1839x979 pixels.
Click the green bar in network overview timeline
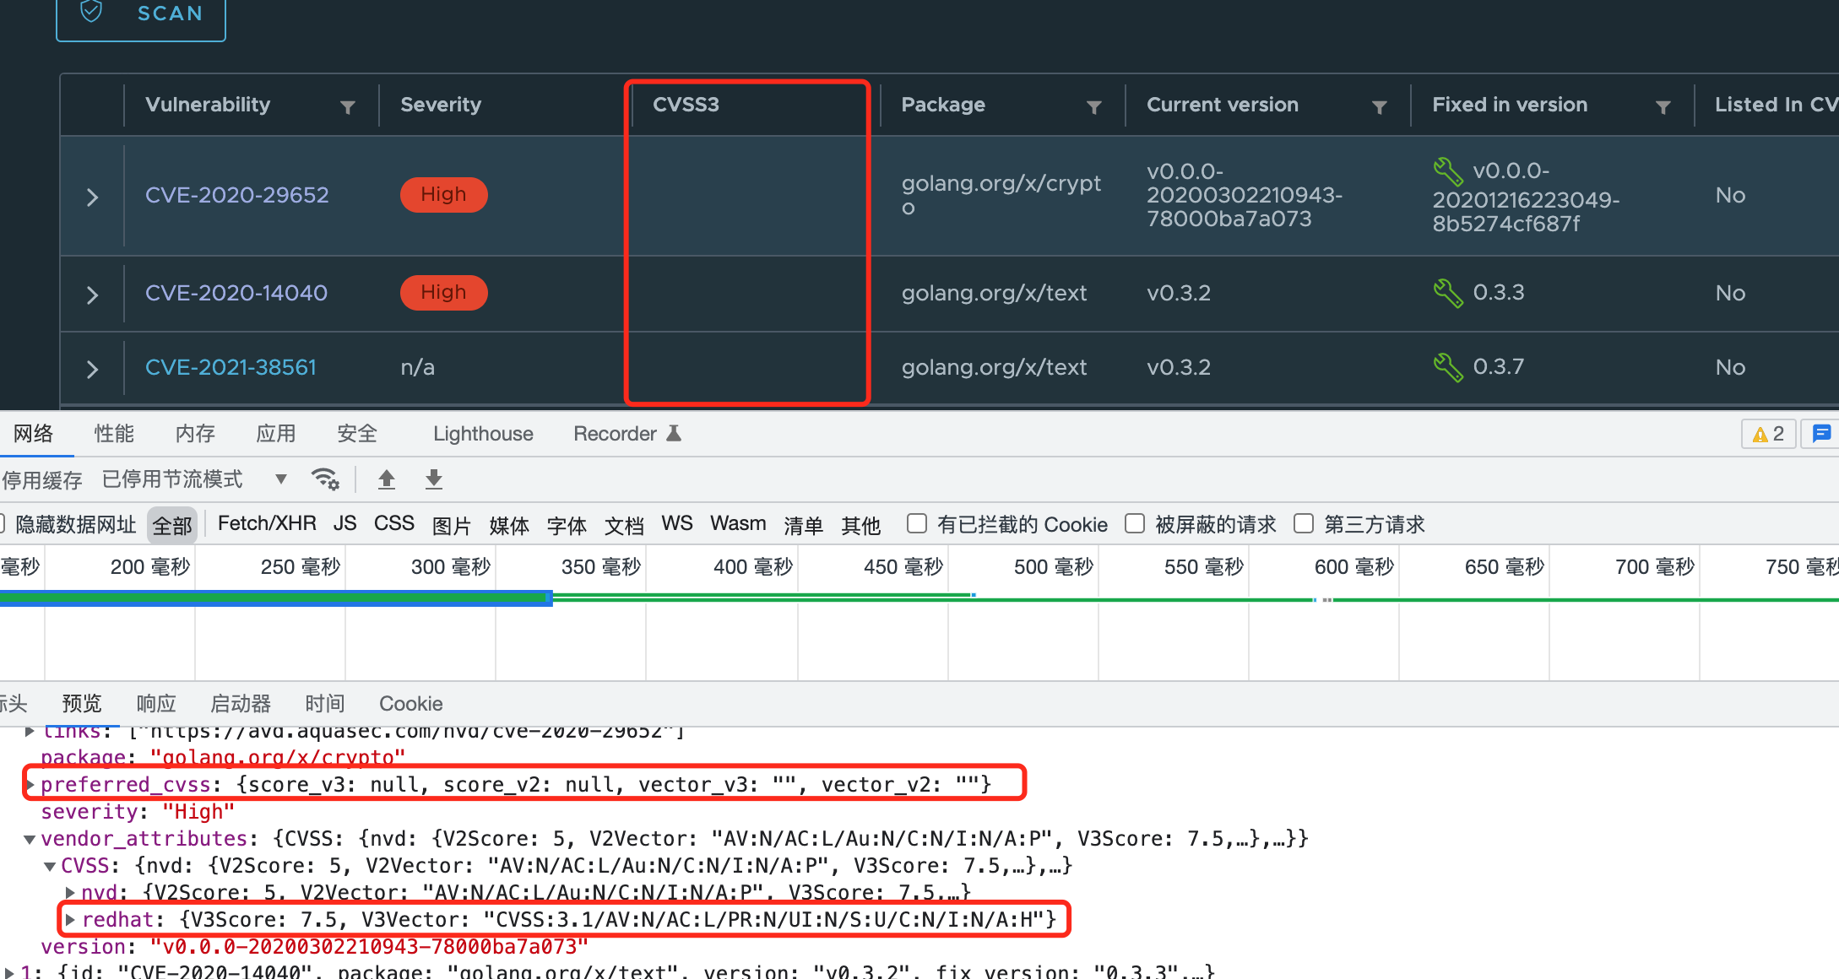(x=760, y=598)
